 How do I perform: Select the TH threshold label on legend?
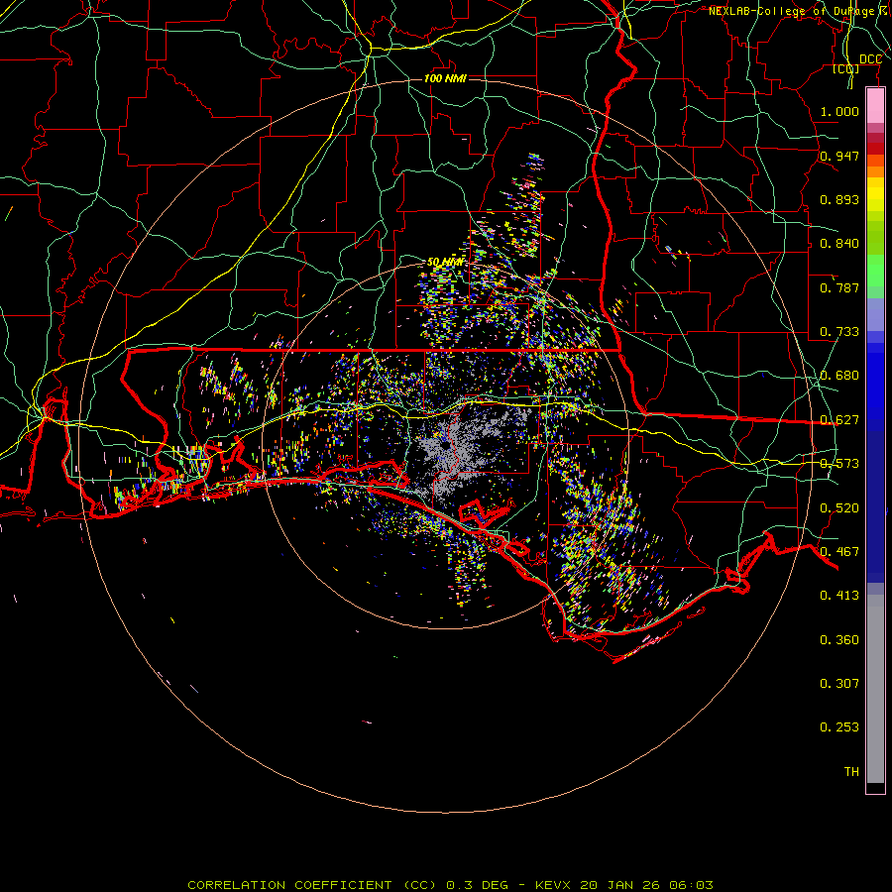[x=850, y=771]
